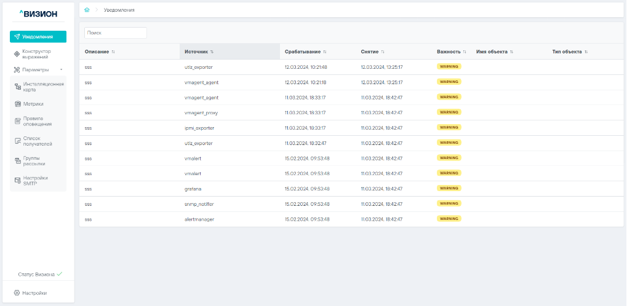Click the Правила оповещения icon
This screenshot has height=306, width=627.
(x=18, y=121)
